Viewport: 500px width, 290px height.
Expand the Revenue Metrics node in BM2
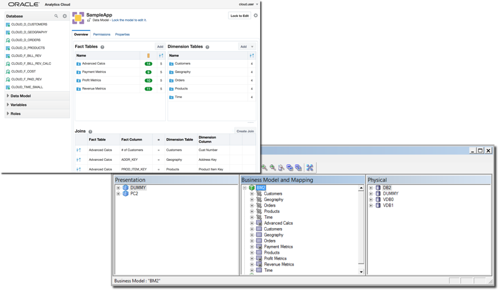252,265
